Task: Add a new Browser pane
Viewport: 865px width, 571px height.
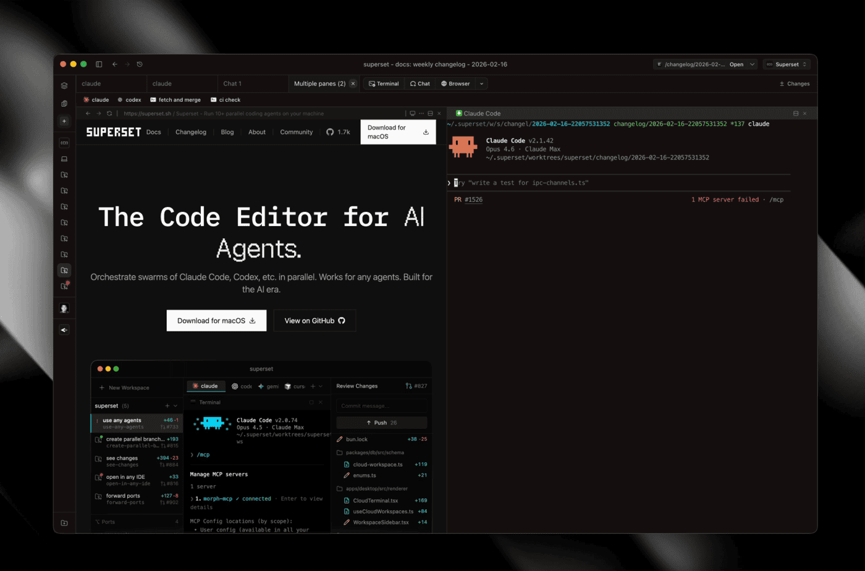Action: click(455, 83)
